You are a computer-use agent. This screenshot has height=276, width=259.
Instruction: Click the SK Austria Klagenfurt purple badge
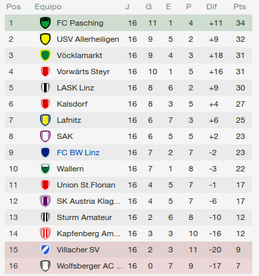(x=45, y=201)
